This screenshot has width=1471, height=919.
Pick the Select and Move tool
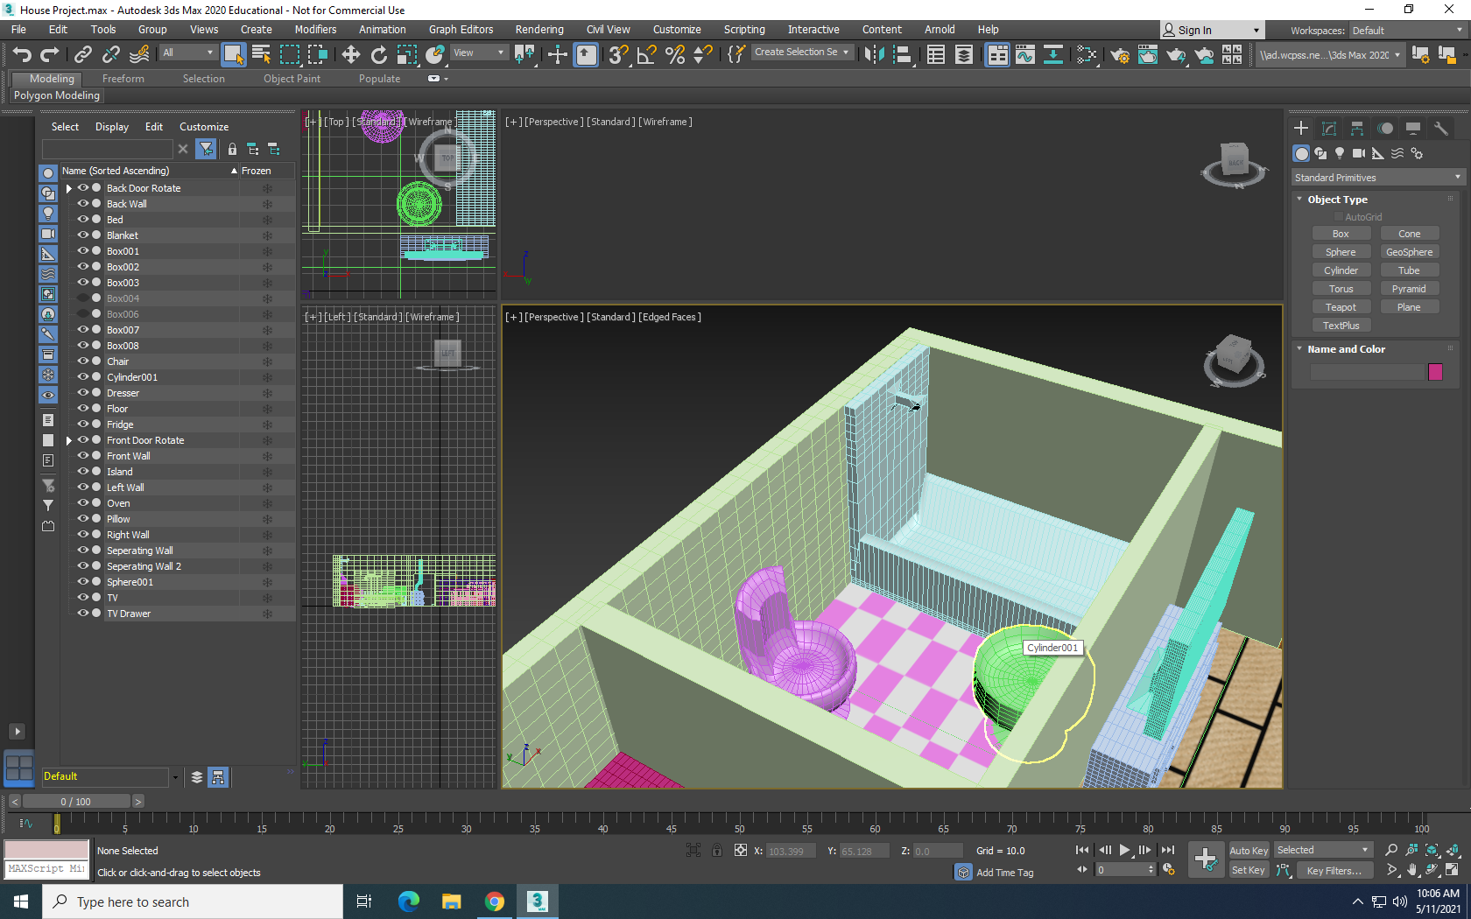[x=350, y=54]
